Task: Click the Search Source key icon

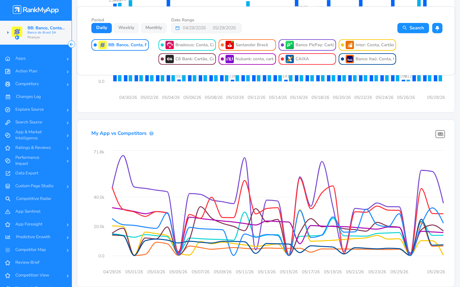Action: [8, 122]
